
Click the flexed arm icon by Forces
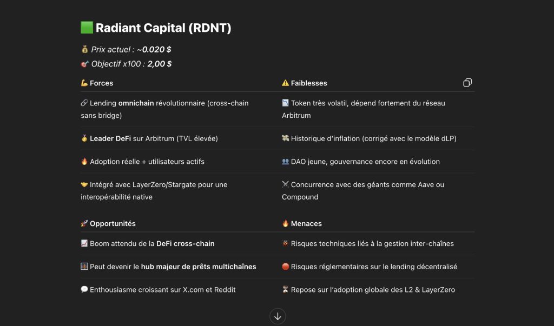coord(84,83)
